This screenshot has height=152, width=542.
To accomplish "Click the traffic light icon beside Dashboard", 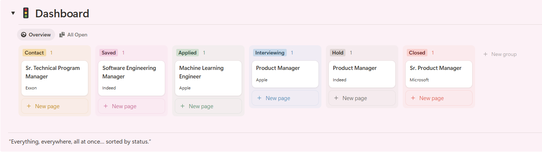I will [x=25, y=13].
